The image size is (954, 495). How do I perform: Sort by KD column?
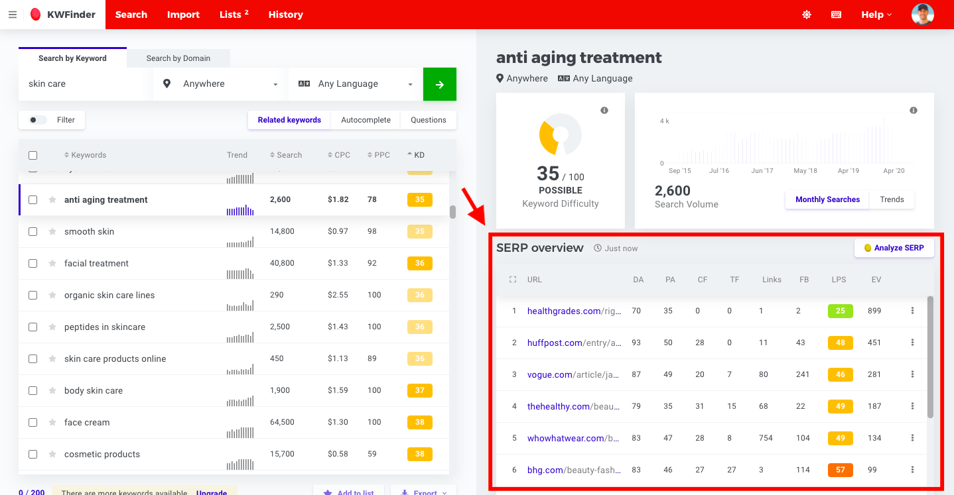[x=415, y=155]
